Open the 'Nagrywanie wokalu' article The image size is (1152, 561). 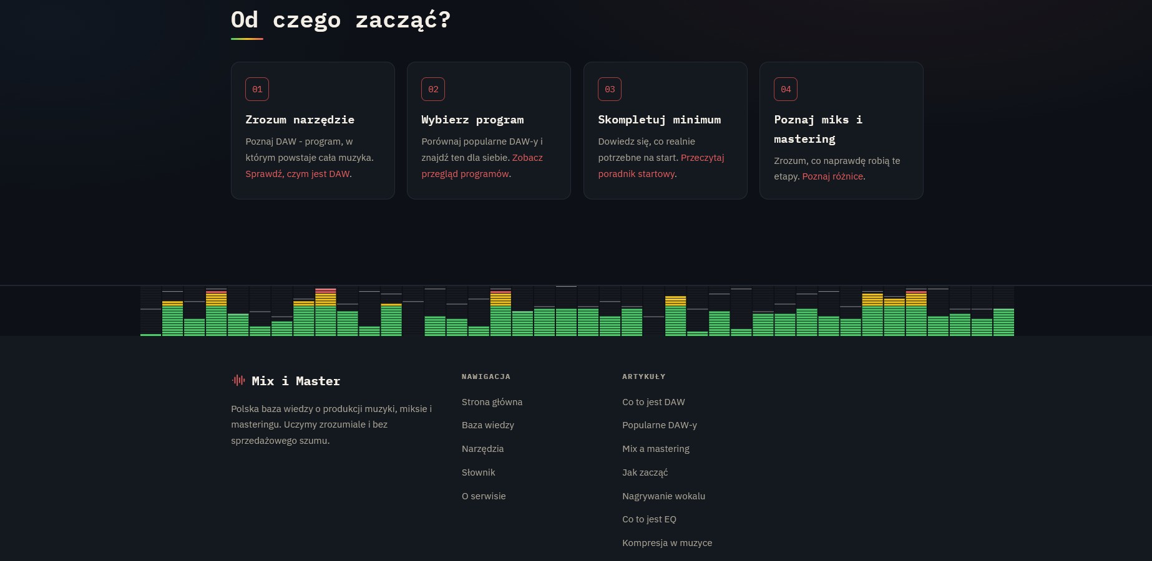click(663, 496)
